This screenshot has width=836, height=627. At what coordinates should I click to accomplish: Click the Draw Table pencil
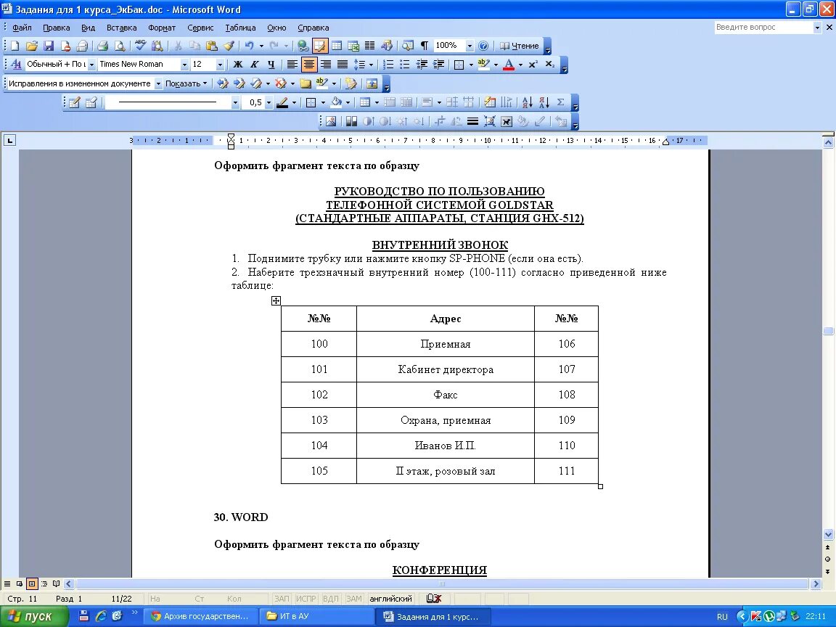[75, 102]
